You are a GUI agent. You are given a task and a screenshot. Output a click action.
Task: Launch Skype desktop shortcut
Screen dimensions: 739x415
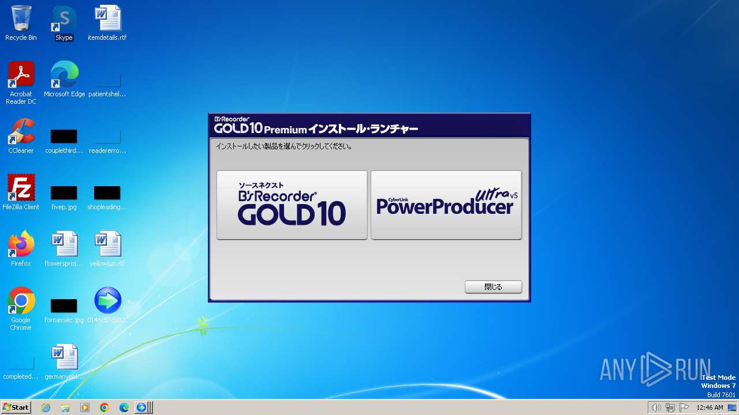point(64,23)
